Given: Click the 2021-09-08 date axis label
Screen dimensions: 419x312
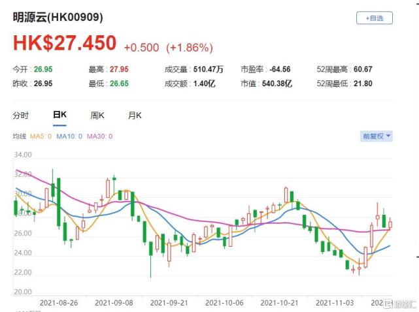Looking at the screenshot, I should [114, 303].
